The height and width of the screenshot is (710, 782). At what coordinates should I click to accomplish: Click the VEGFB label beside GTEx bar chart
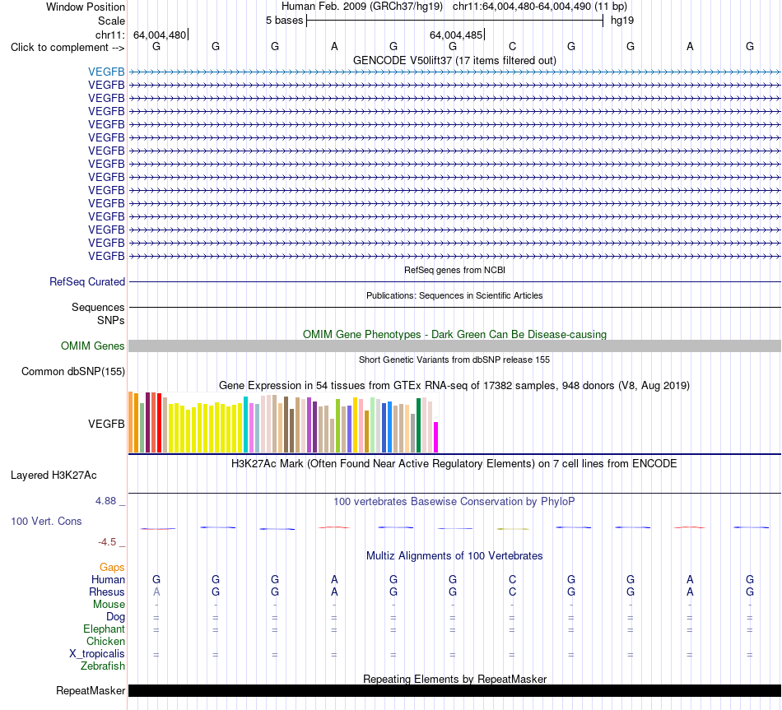point(106,424)
